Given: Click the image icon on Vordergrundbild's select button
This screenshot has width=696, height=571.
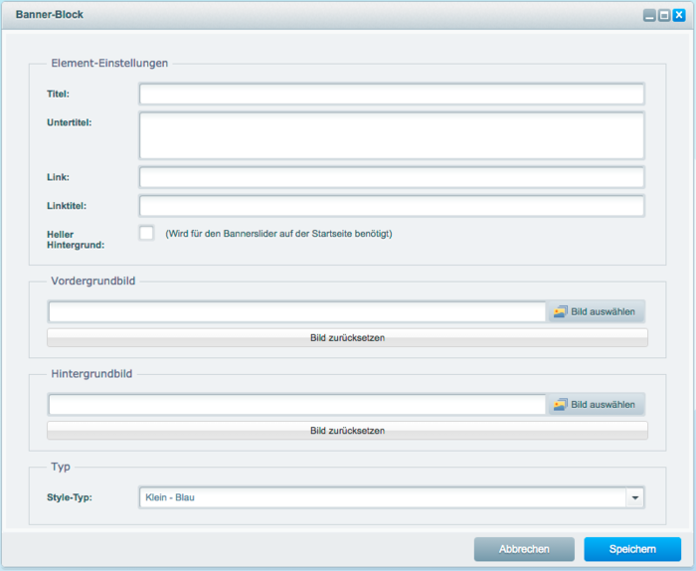Looking at the screenshot, I should pyautogui.click(x=561, y=311).
